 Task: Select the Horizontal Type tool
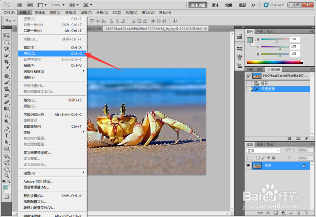[7, 135]
